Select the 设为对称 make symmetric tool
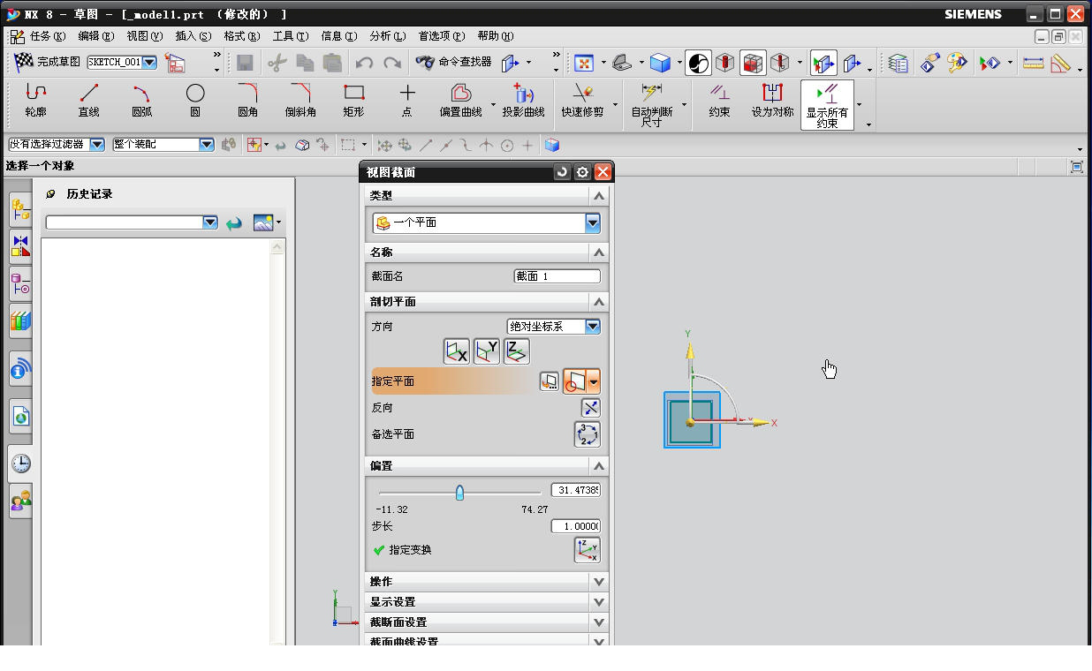 (772, 101)
